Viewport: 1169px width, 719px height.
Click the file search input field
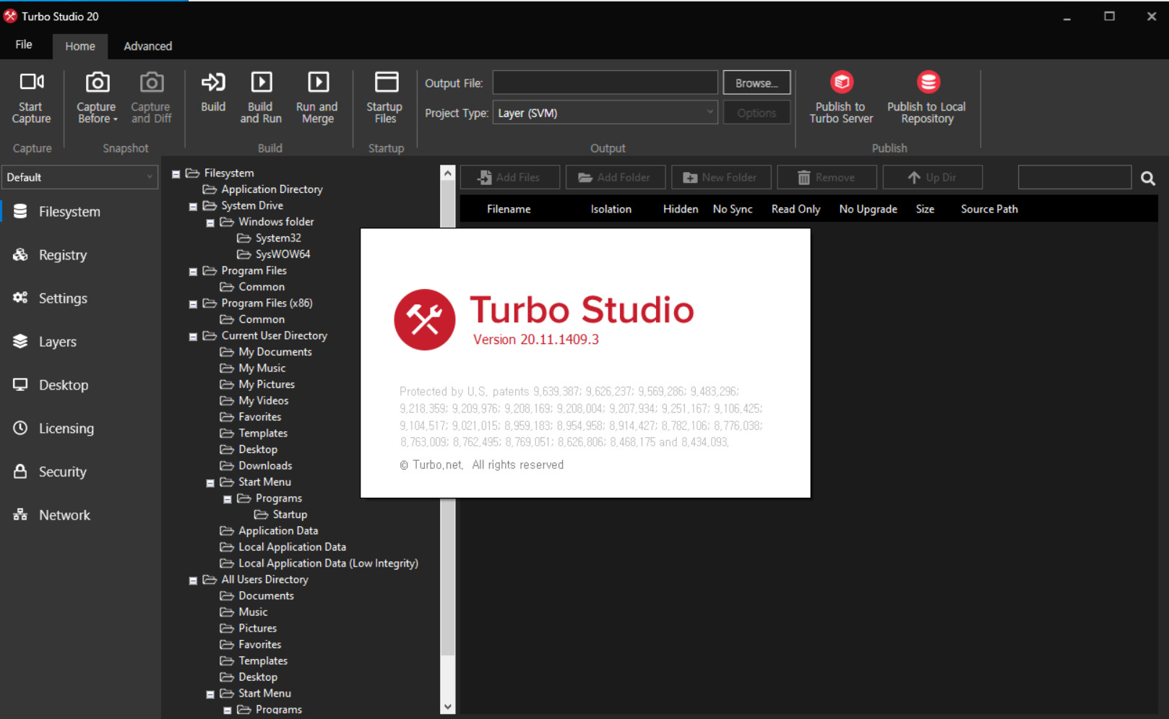tap(1074, 177)
